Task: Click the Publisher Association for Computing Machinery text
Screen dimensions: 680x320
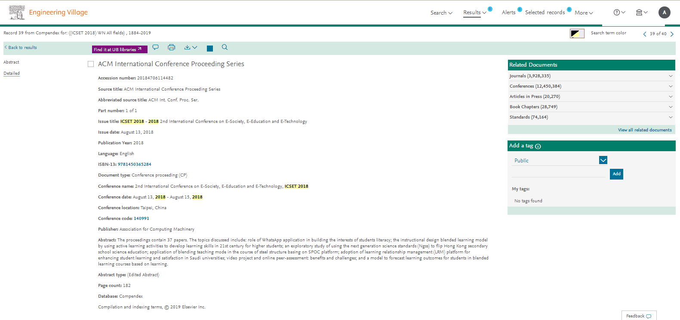Action: (146, 229)
